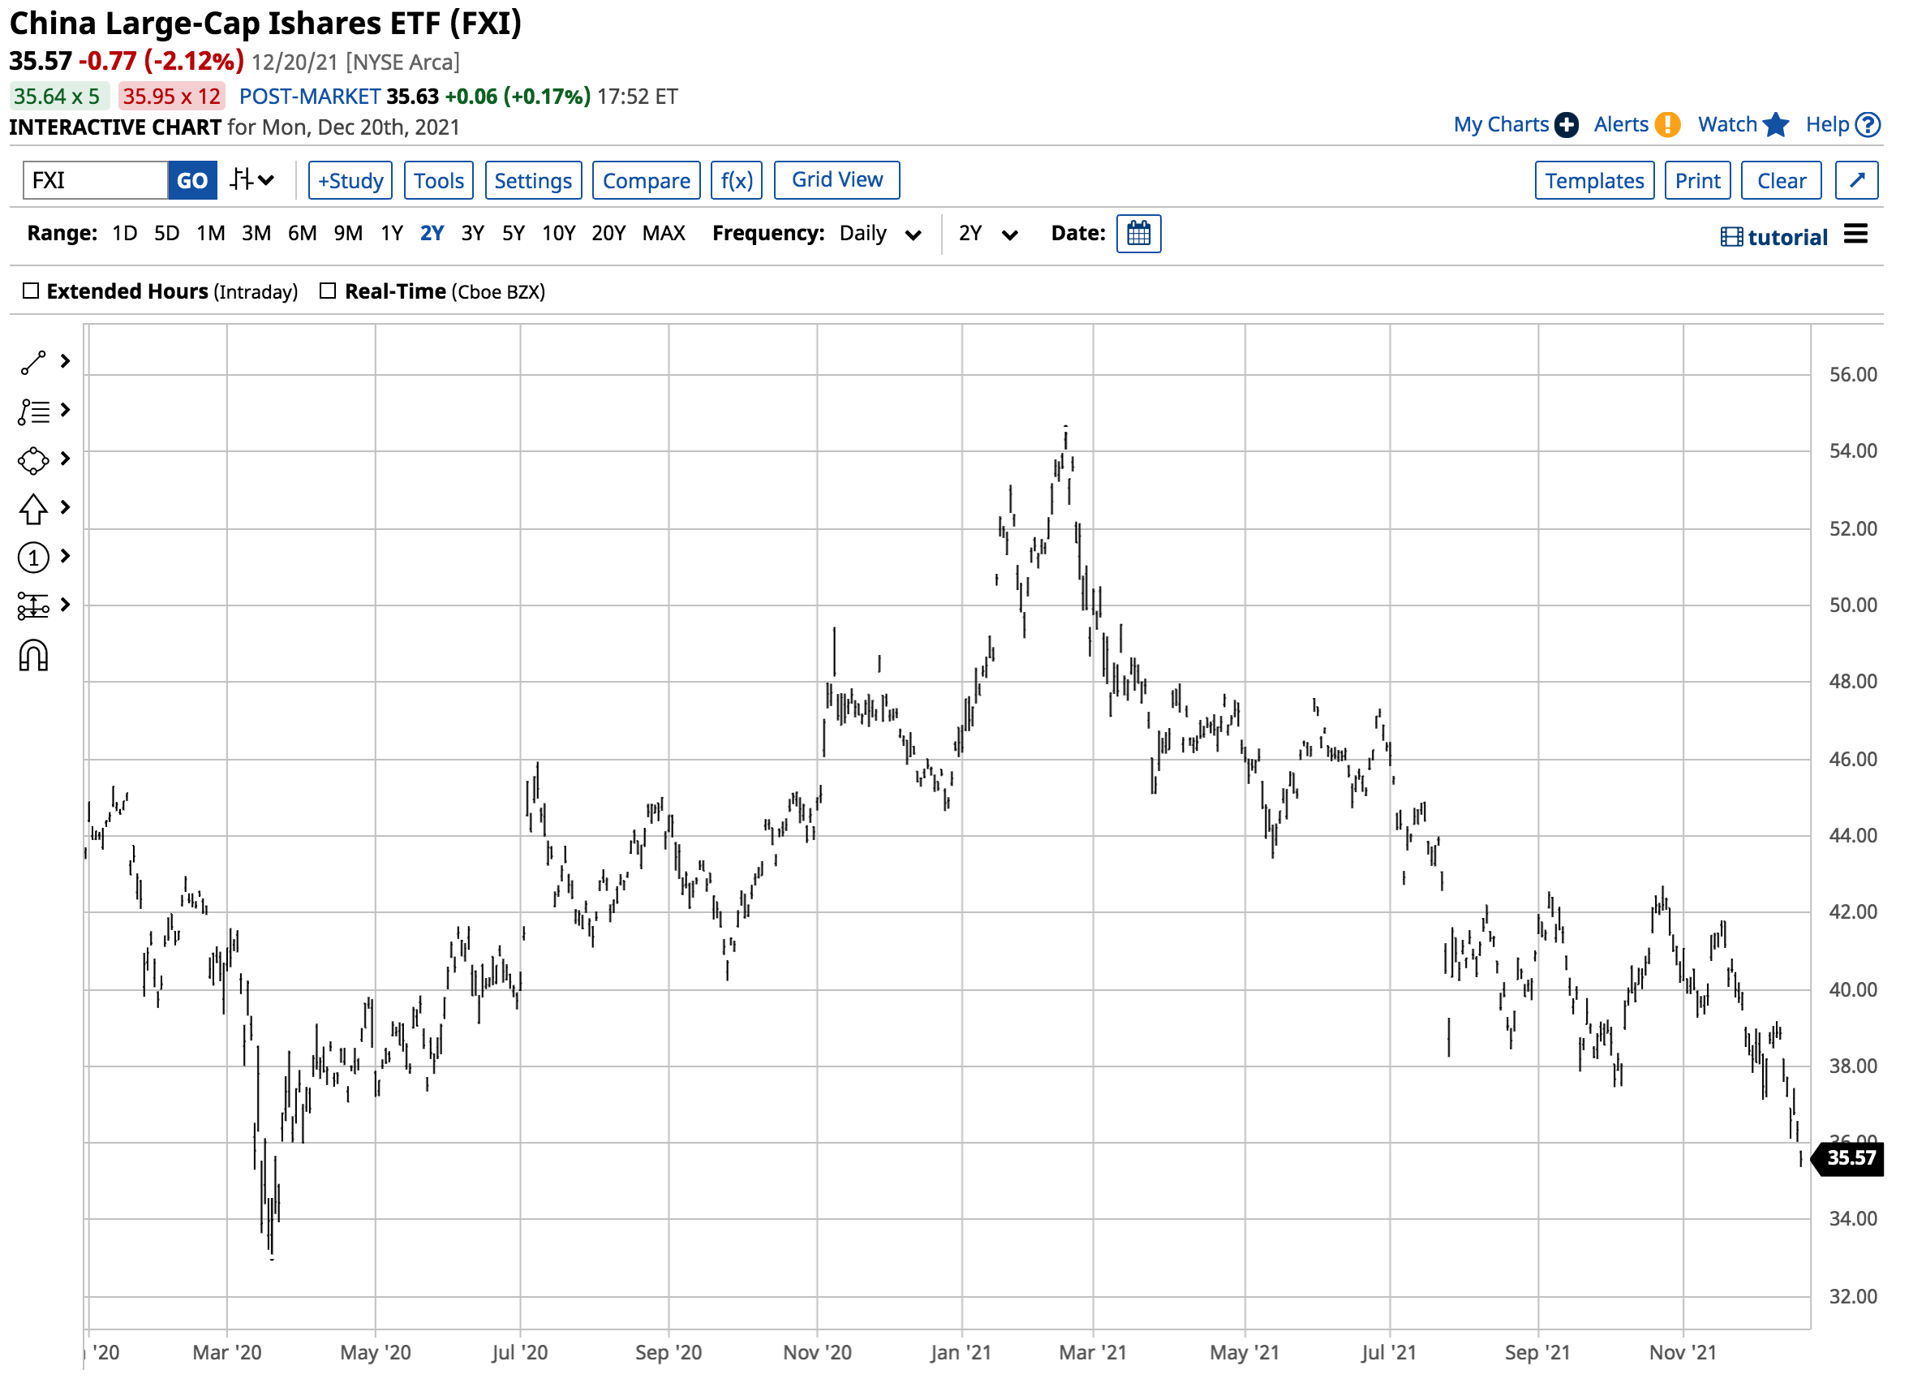This screenshot has width=1926, height=1383.
Task: Select the 9M range
Action: click(348, 233)
